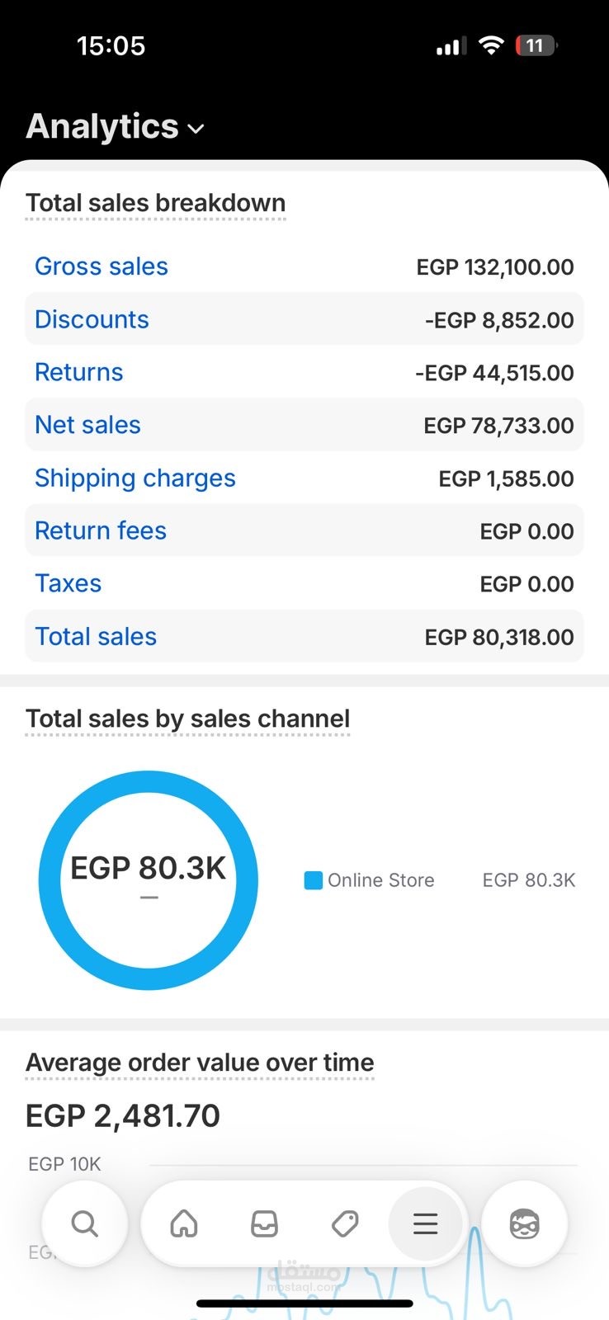Open the Gross sales link
609x1320 pixels.
point(101,266)
